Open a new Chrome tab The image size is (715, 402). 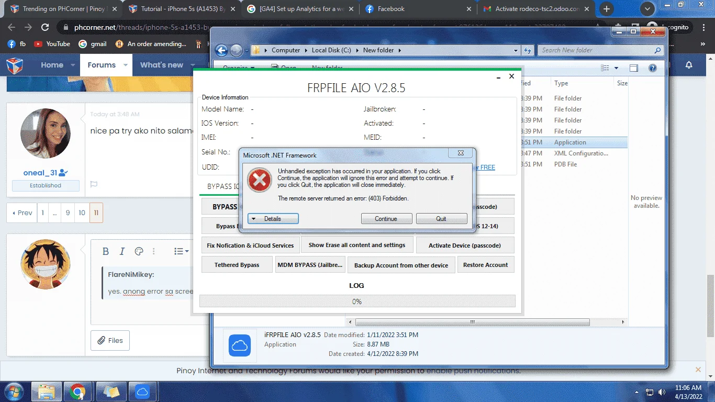coord(607,9)
